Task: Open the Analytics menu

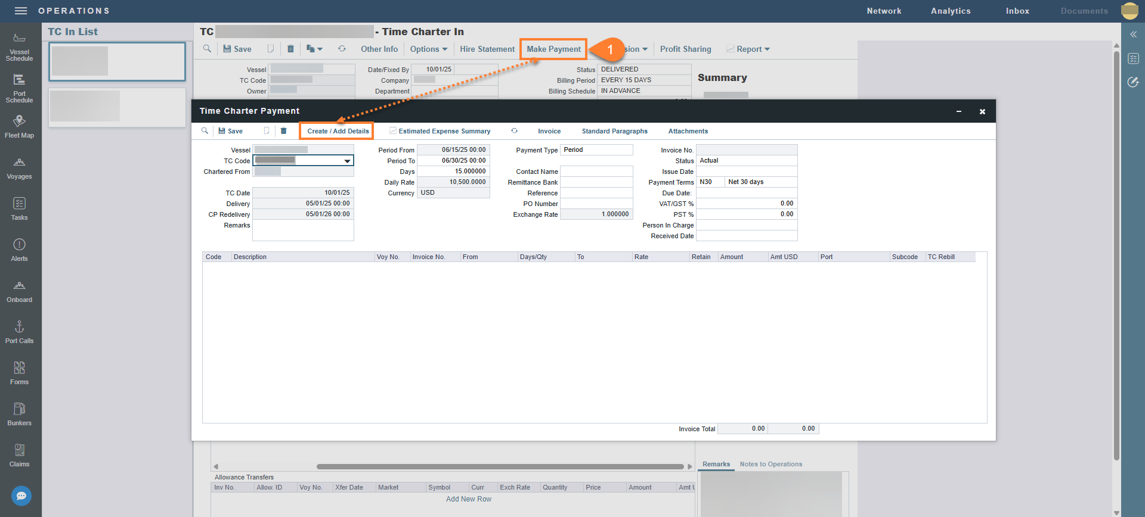Action: [951, 11]
